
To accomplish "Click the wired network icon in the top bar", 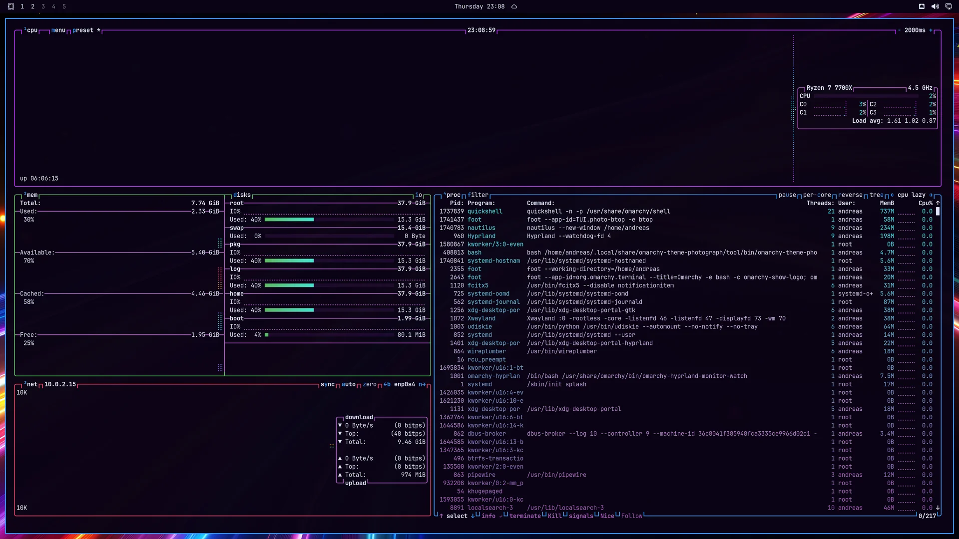I will click(x=922, y=6).
